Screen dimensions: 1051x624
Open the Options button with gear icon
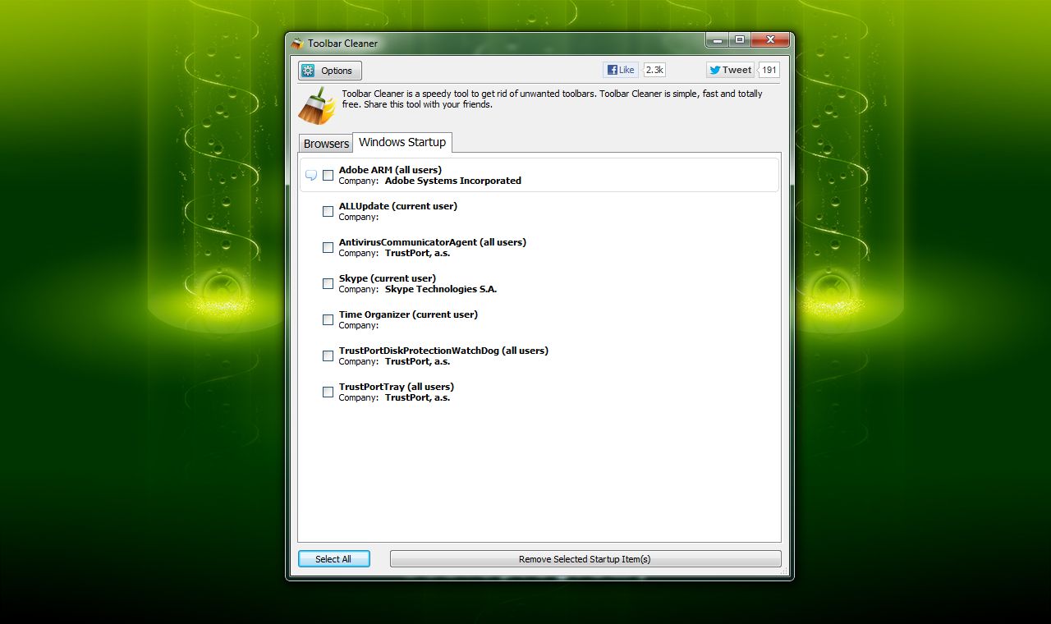[x=330, y=71]
